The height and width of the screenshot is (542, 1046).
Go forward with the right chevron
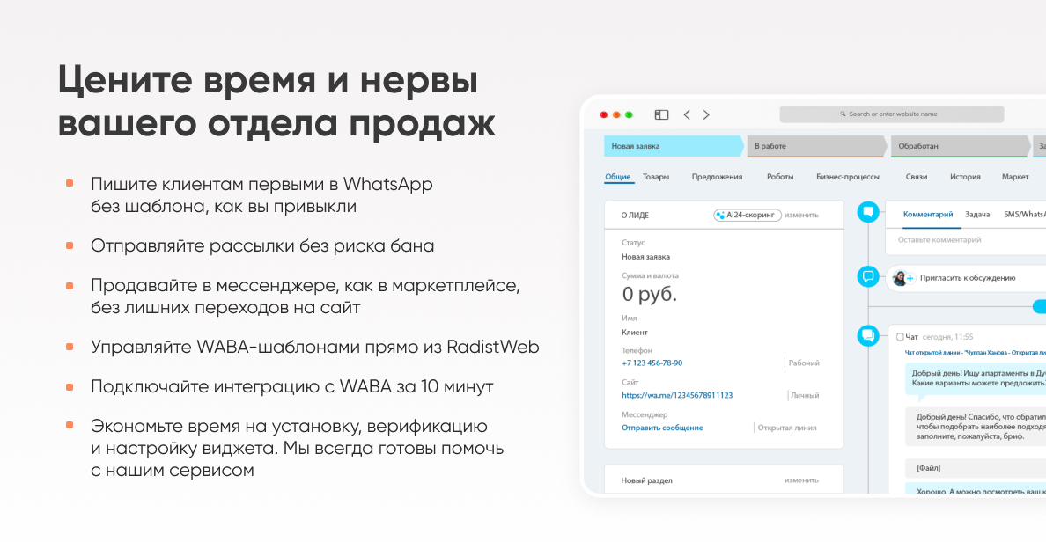(706, 114)
